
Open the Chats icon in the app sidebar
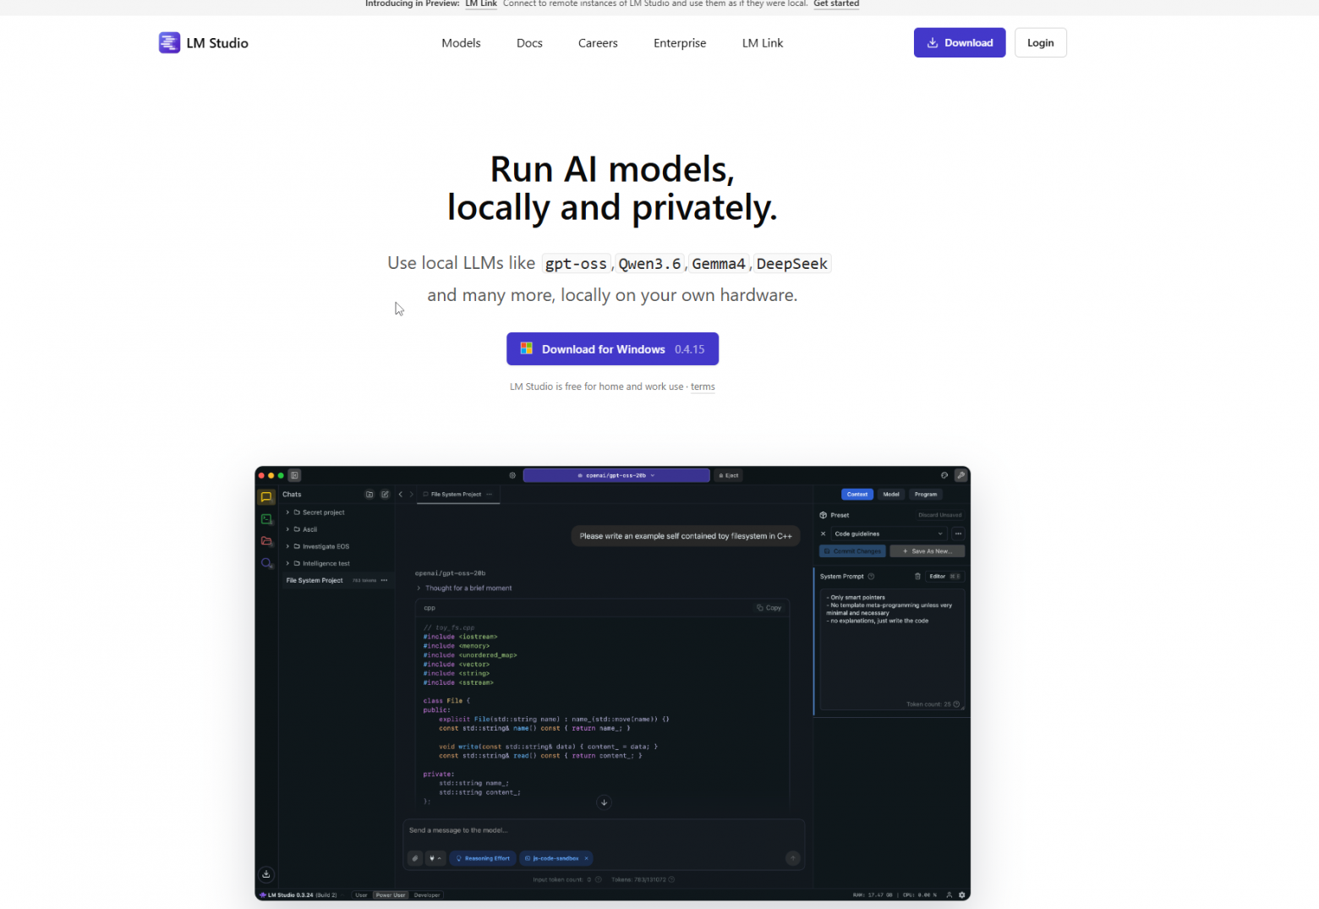266,497
